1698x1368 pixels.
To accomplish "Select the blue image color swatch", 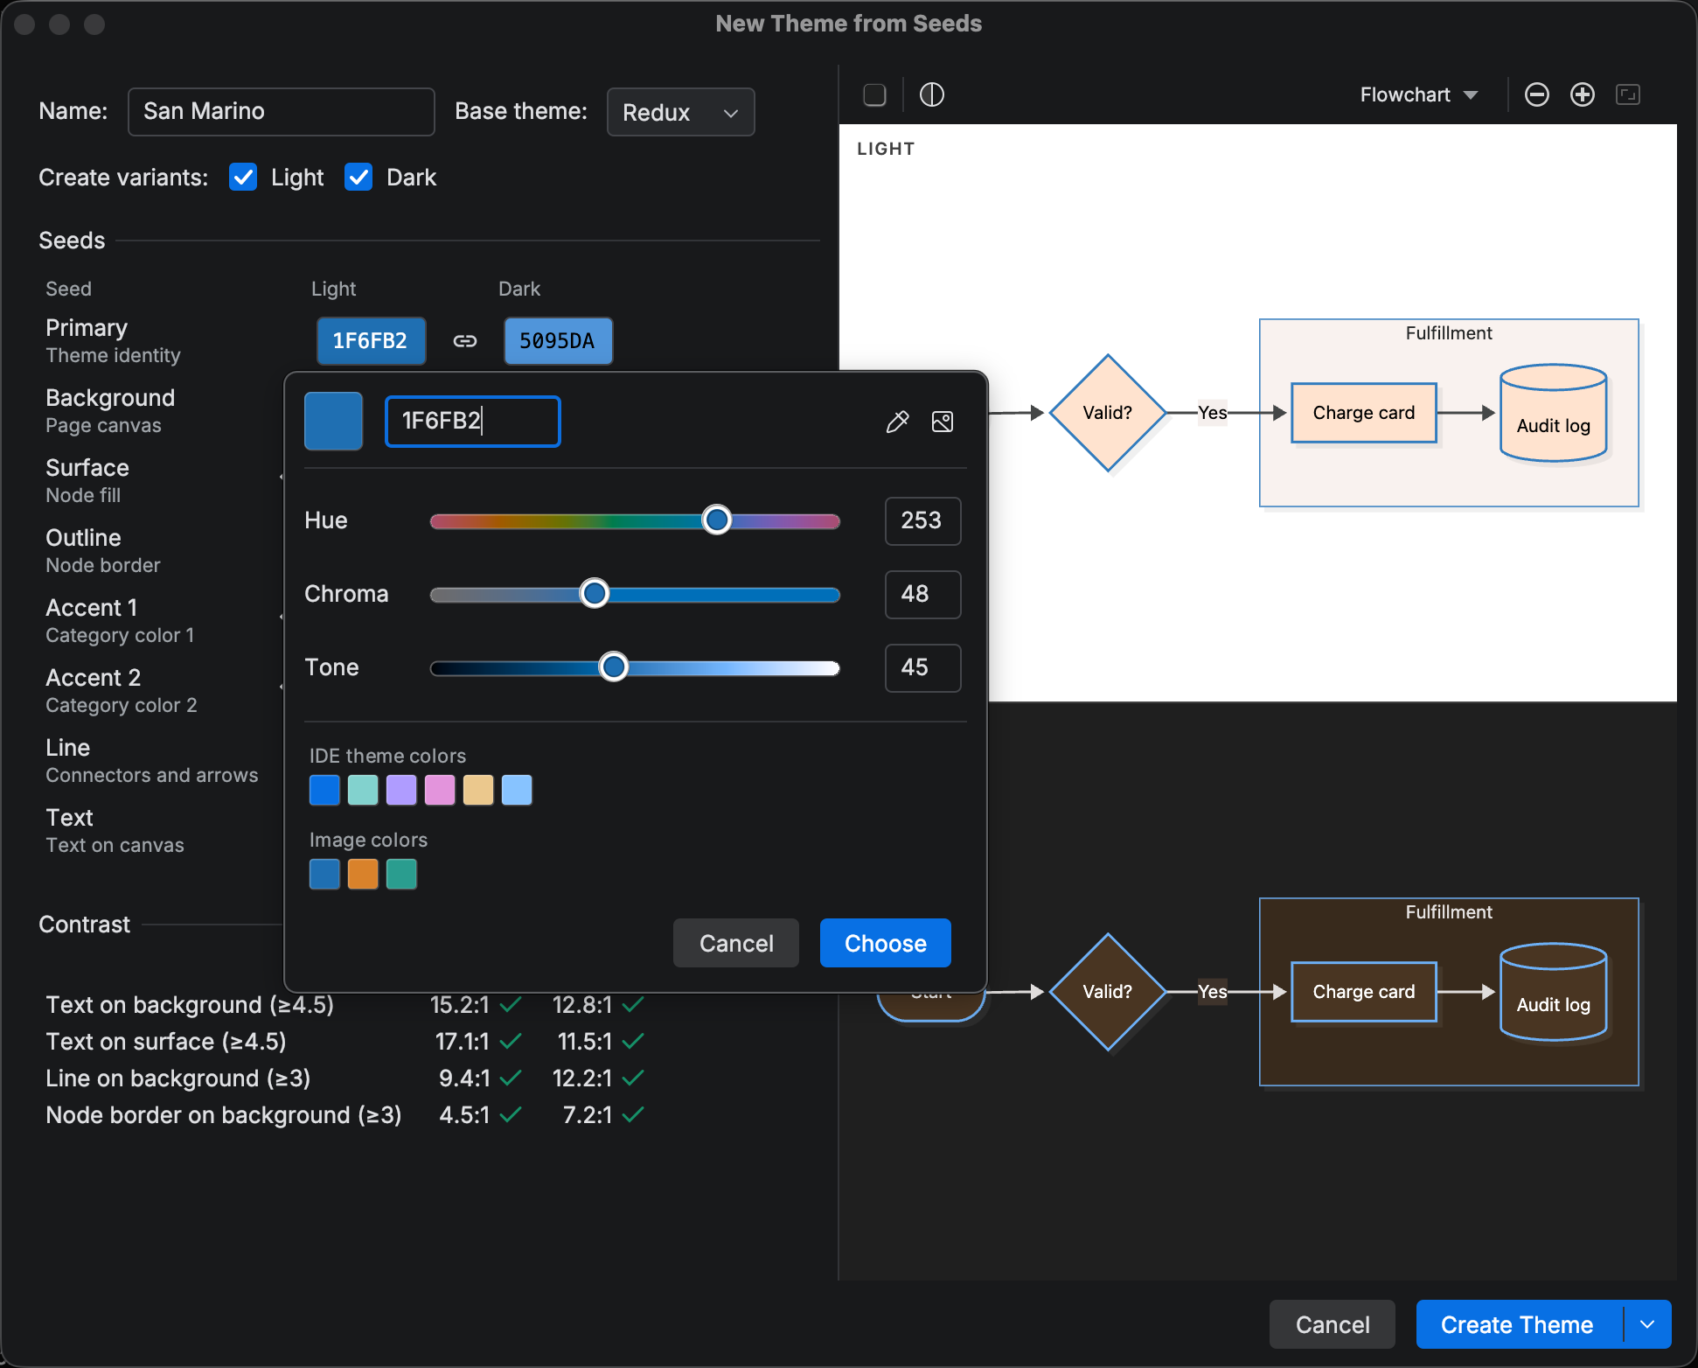I will pyautogui.click(x=324, y=874).
